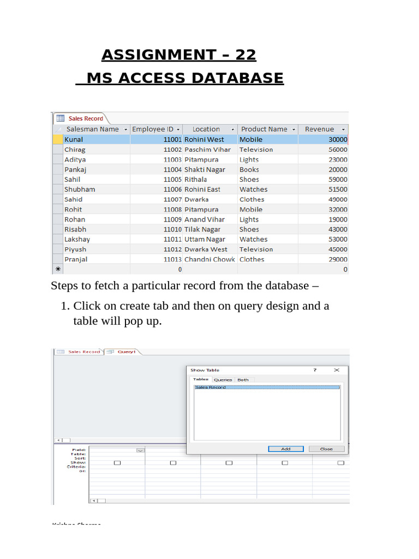Toggle Show checkbox in first grid column

117,463
